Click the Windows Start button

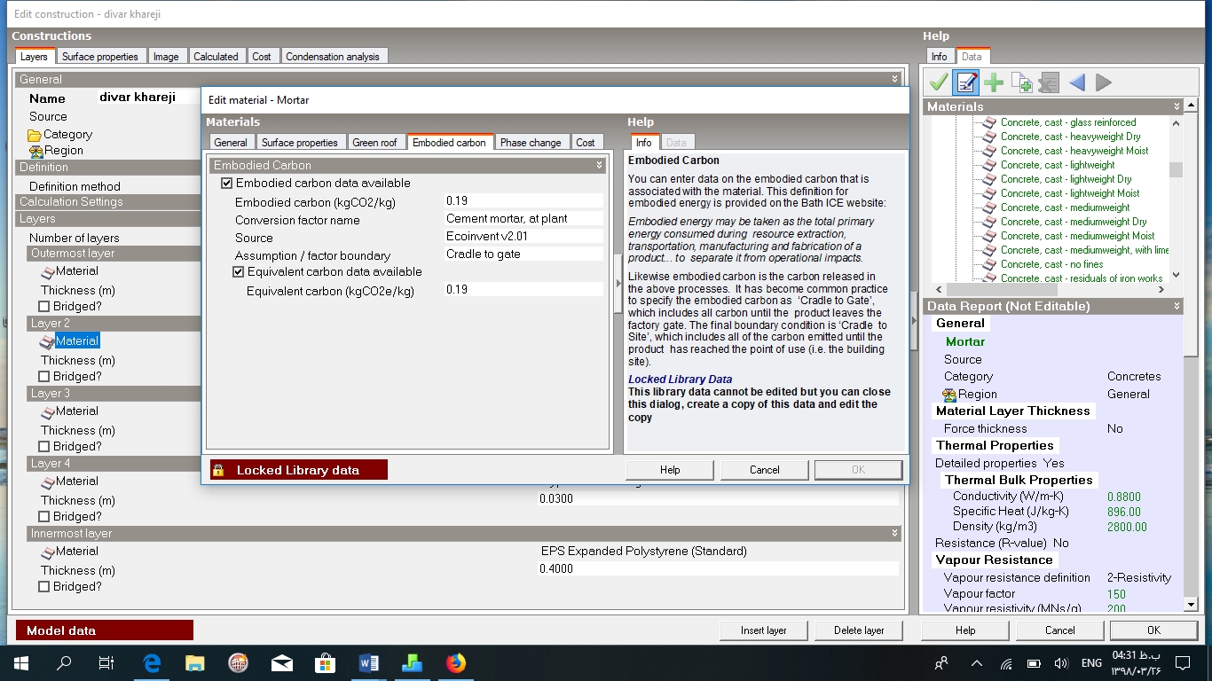21,662
